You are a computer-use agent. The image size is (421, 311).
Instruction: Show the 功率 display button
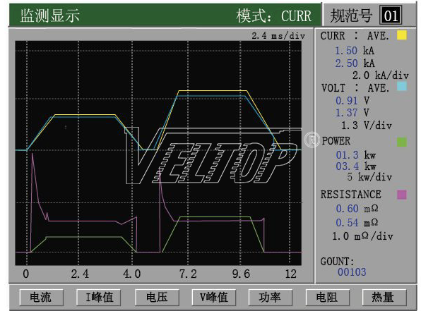270,297
